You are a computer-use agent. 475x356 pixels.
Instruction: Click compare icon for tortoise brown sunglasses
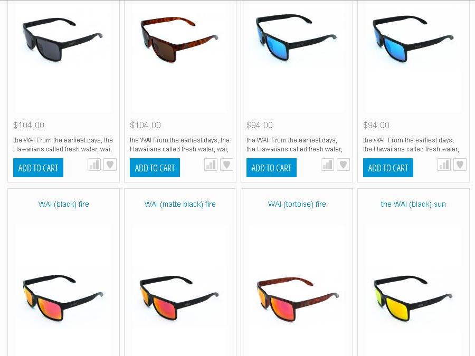pyautogui.click(x=211, y=165)
